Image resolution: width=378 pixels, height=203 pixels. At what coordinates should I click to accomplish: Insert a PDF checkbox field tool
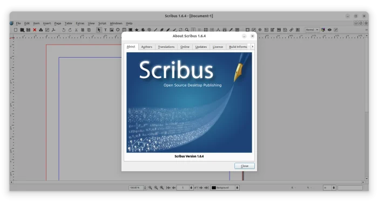254,30
